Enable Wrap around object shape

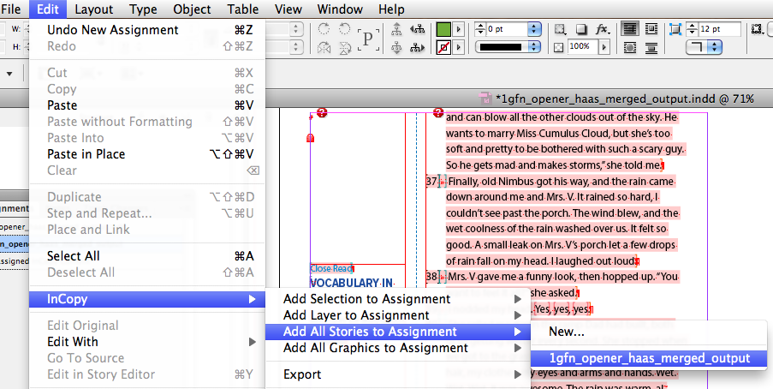[629, 48]
